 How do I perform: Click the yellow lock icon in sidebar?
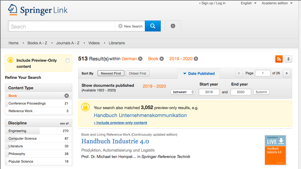click(11, 60)
